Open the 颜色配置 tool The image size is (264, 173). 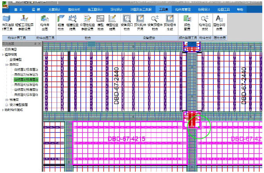187,23
